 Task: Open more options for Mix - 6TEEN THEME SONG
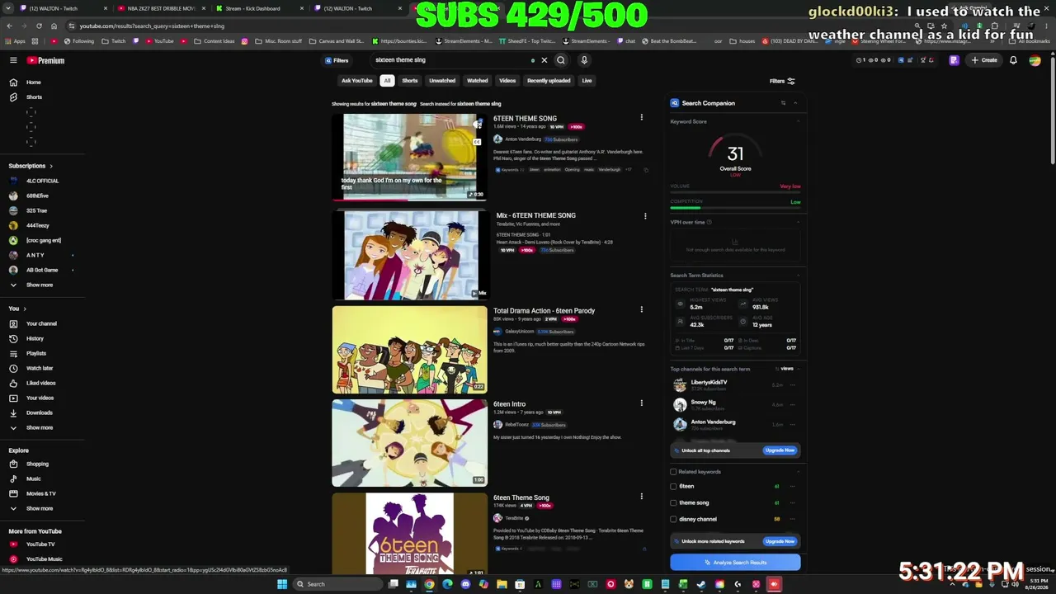645,216
